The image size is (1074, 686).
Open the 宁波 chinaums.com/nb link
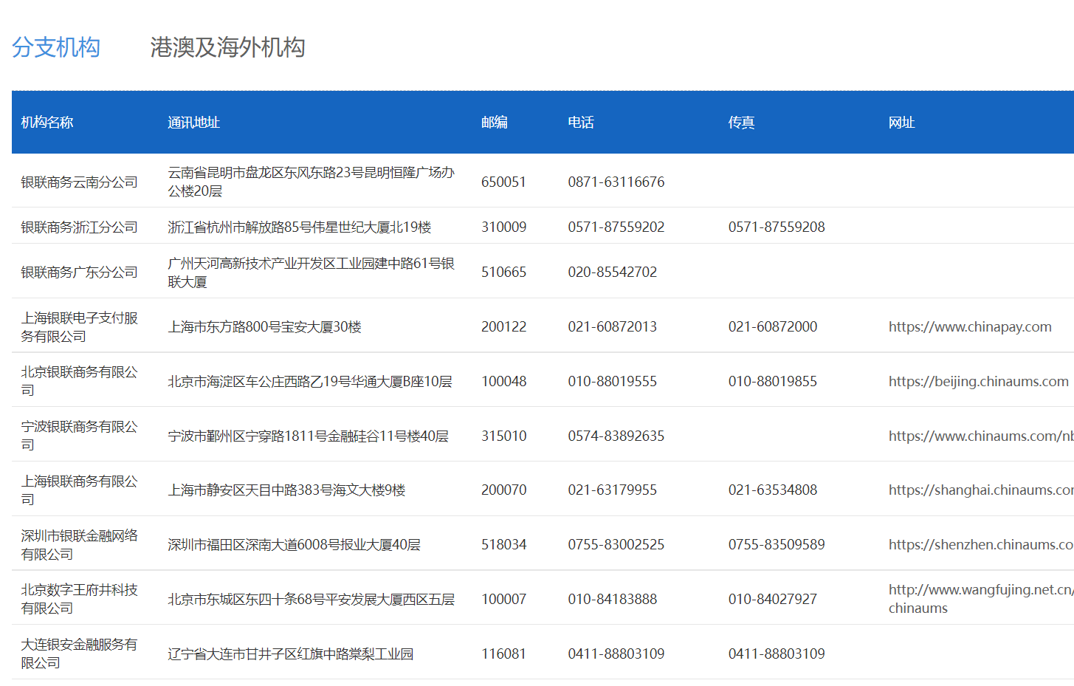click(x=981, y=436)
